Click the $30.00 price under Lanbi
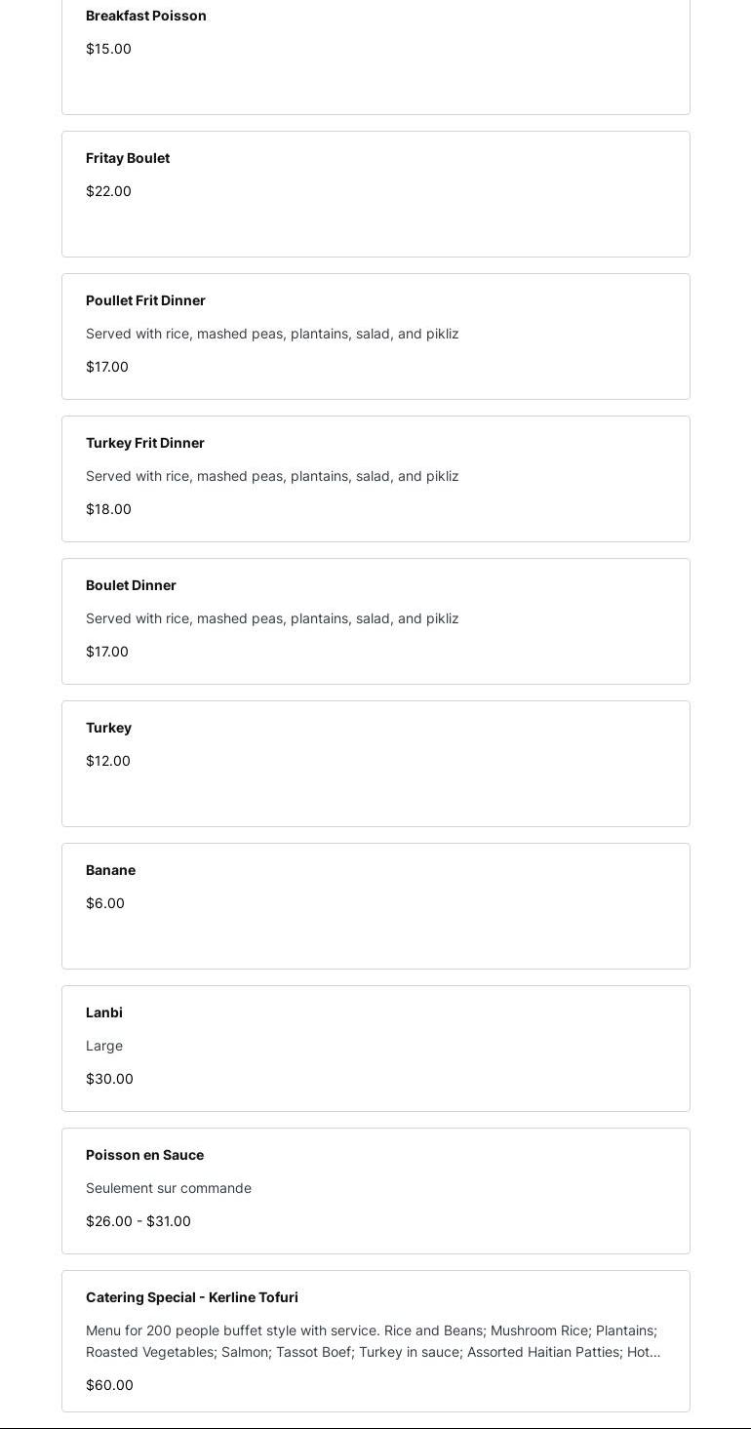 click(x=109, y=1079)
